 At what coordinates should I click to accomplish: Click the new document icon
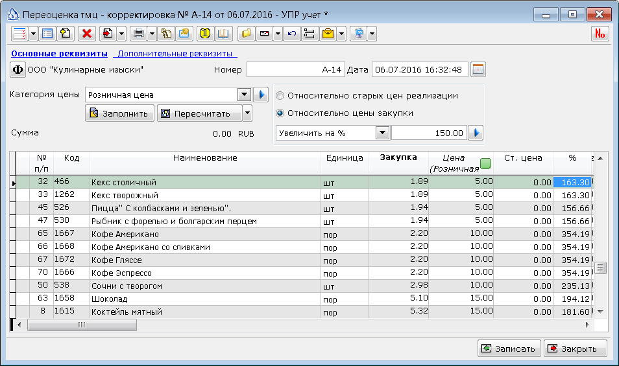[66, 34]
